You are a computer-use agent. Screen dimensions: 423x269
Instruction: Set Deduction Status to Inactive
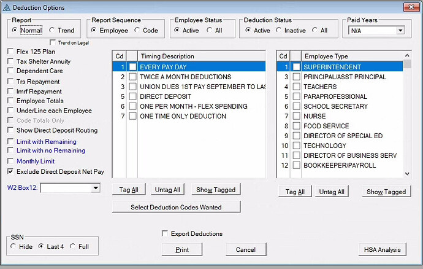[280, 30]
